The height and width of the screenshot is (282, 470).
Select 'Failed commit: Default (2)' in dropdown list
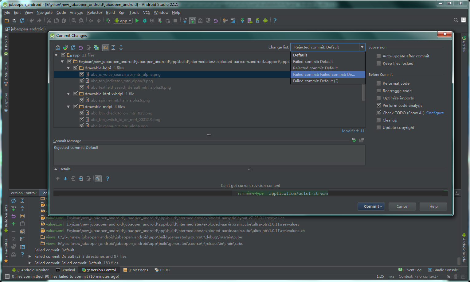tap(328, 81)
